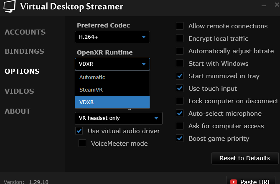Viewport: 280px width, 184px height.
Task: Uncheck Use virtual audio driver
Action: point(79,131)
